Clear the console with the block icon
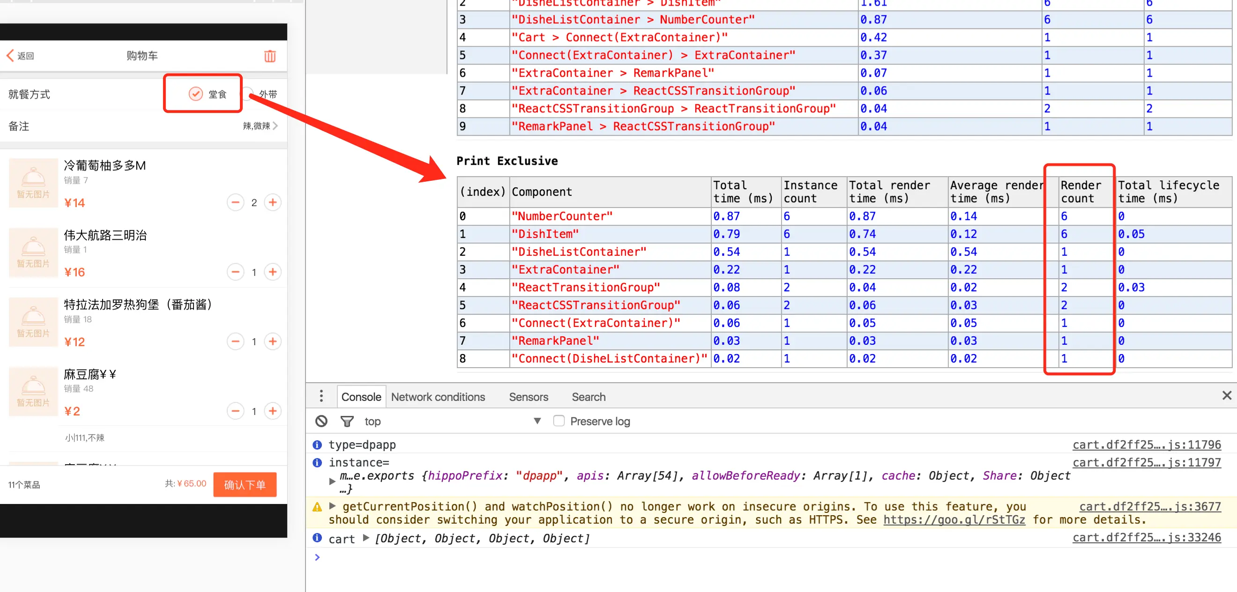The width and height of the screenshot is (1237, 592). [321, 421]
